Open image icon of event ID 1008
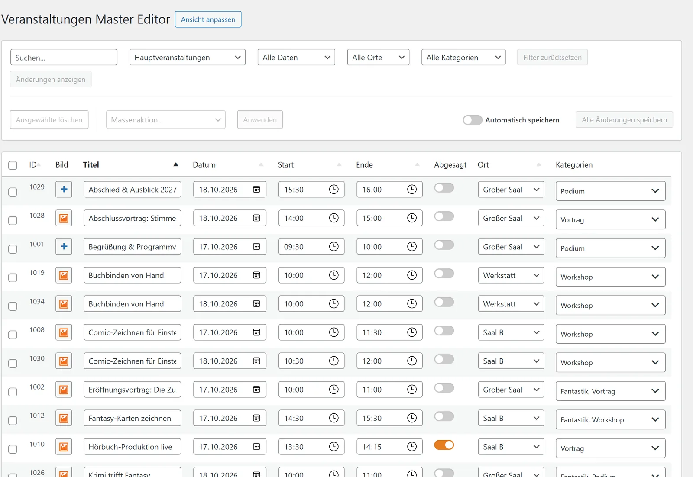 coord(64,332)
